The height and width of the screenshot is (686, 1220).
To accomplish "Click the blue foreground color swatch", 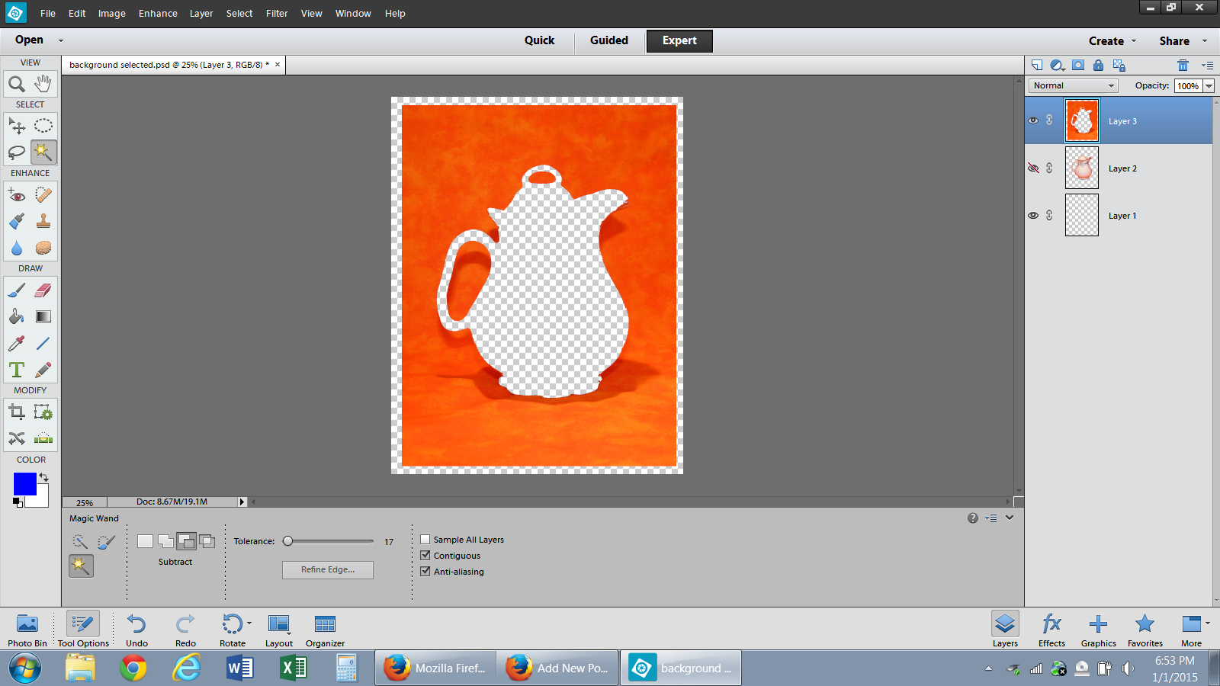I will point(24,483).
